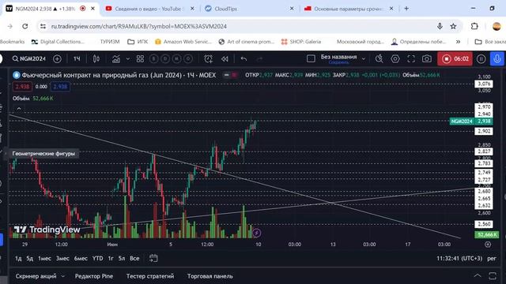Expand the layout name dropdown arrow
Image resolution: width=506 pixels, height=284 pixels.
pos(364,59)
